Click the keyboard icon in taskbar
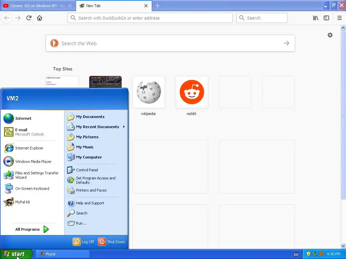 [x=296, y=254]
